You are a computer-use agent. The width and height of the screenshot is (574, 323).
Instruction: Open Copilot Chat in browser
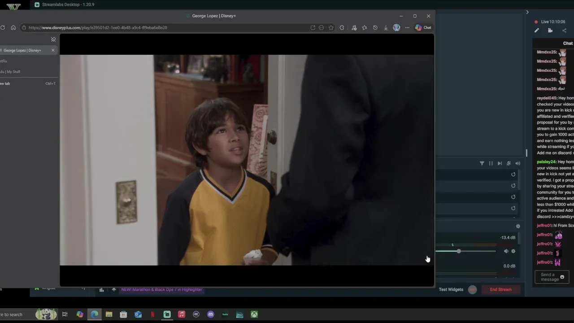pyautogui.click(x=423, y=27)
